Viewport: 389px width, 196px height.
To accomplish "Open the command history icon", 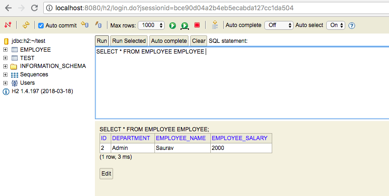I will pos(215,25).
